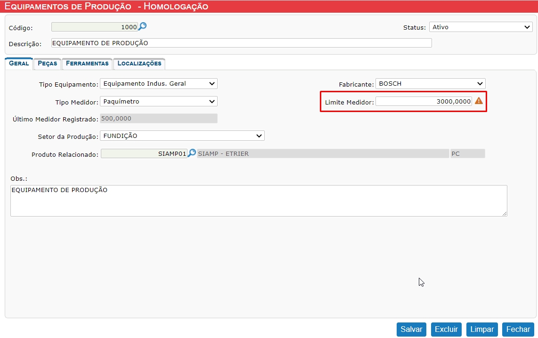Open the Tipo Equipamento dropdown

[158, 84]
